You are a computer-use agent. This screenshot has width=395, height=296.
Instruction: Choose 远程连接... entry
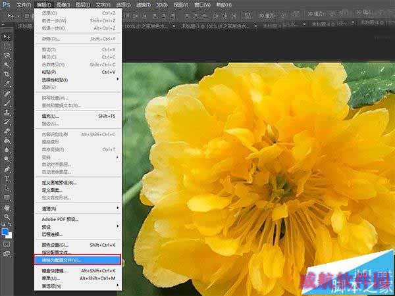coord(78,234)
